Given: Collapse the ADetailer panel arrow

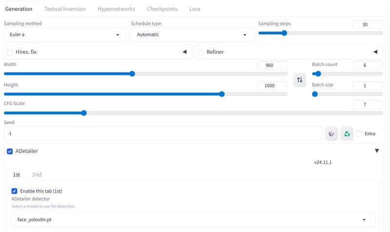Looking at the screenshot, I should click(x=377, y=151).
